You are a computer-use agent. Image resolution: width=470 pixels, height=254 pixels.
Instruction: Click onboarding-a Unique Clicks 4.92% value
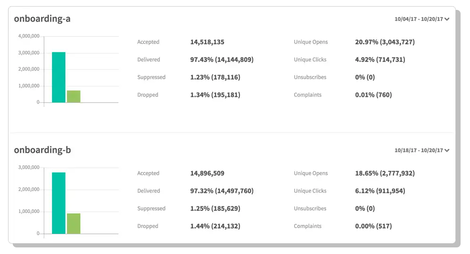point(380,59)
